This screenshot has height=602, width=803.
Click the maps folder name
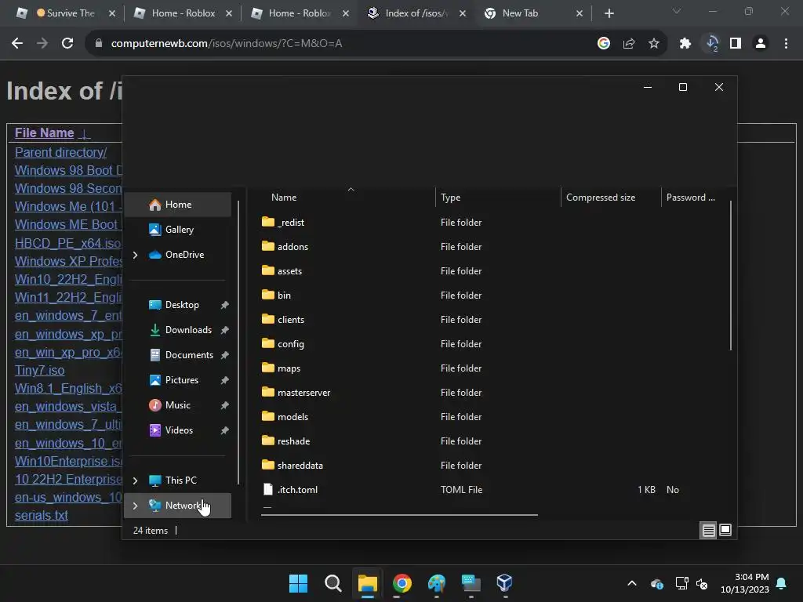(289, 368)
